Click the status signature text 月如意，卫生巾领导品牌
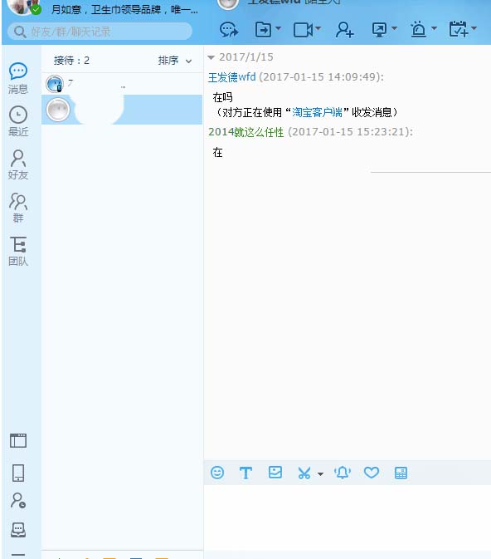 pyautogui.click(x=124, y=9)
